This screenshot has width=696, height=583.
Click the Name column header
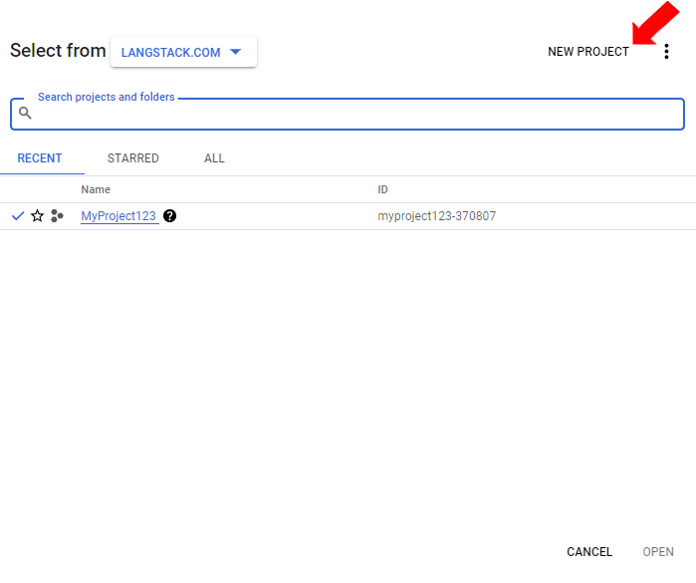96,189
